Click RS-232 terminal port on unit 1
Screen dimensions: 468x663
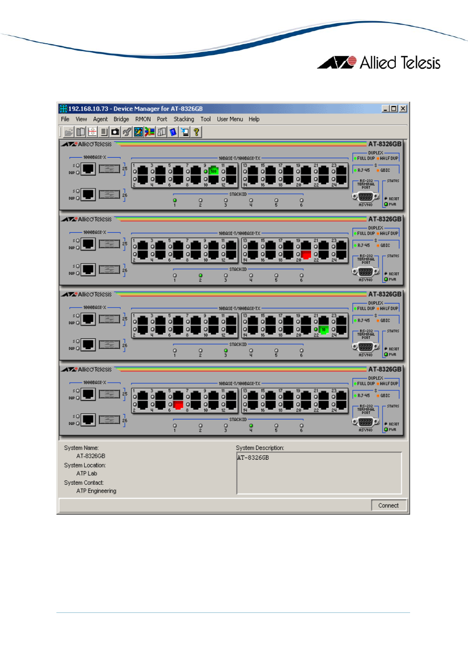pos(365,196)
